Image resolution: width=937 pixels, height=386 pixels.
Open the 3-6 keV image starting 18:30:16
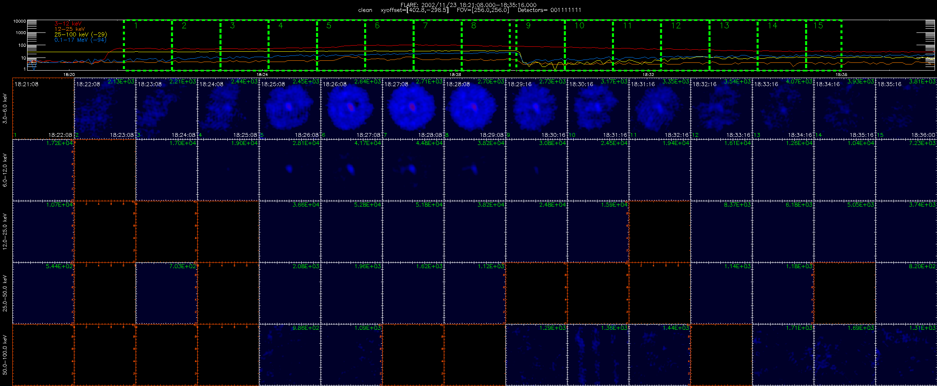pos(598,108)
